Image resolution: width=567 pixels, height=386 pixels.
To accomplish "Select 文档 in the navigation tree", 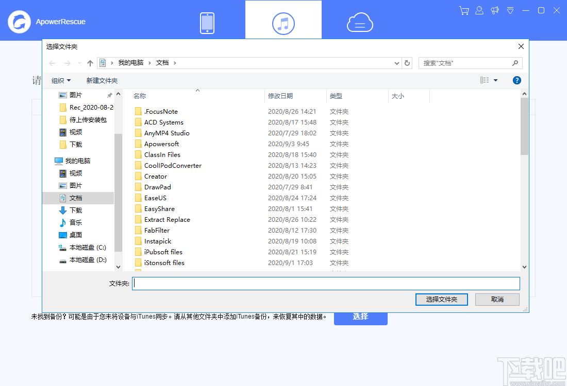I will [x=78, y=198].
